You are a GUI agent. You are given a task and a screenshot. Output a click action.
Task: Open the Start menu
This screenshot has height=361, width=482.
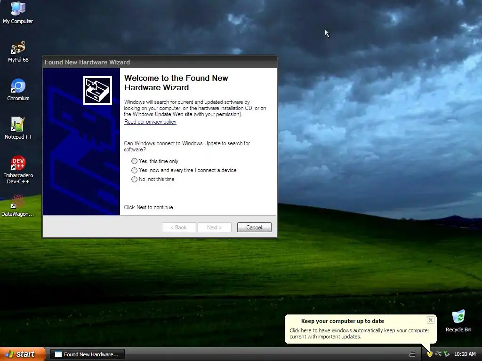pos(23,354)
